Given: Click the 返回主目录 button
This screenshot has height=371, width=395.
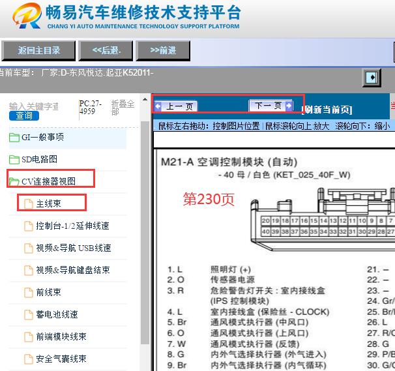Looking at the screenshot, I should click(38, 51).
